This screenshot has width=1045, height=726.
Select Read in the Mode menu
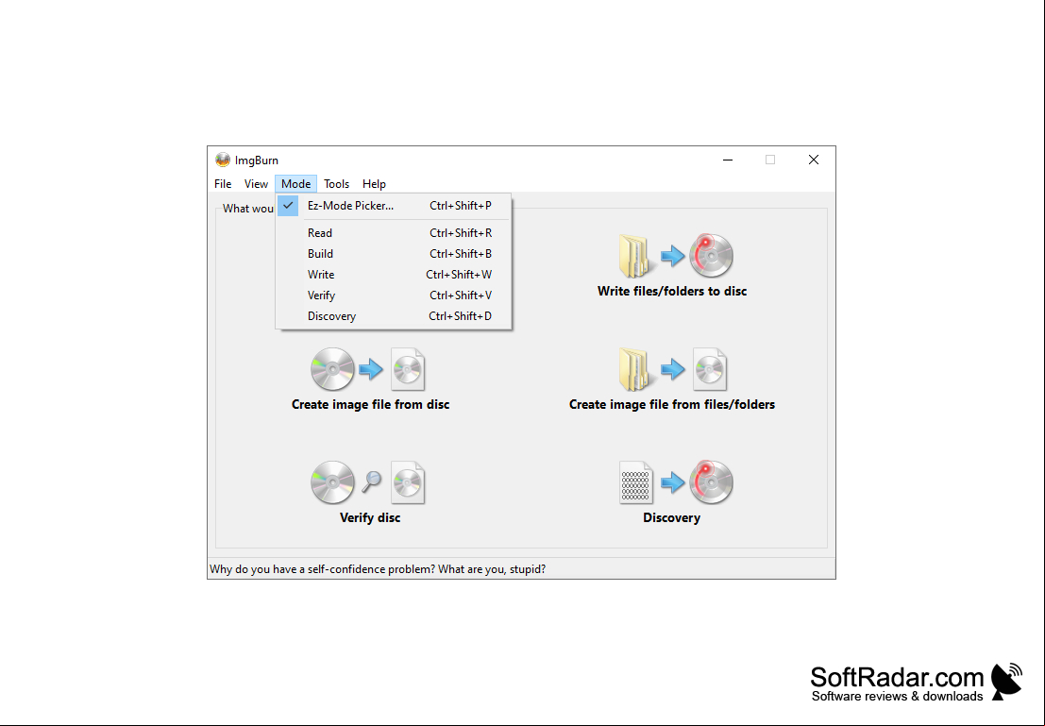(x=394, y=233)
